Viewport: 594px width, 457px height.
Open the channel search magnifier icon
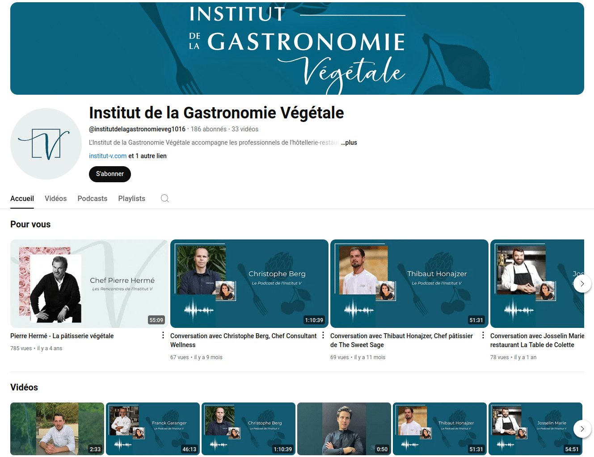click(165, 198)
